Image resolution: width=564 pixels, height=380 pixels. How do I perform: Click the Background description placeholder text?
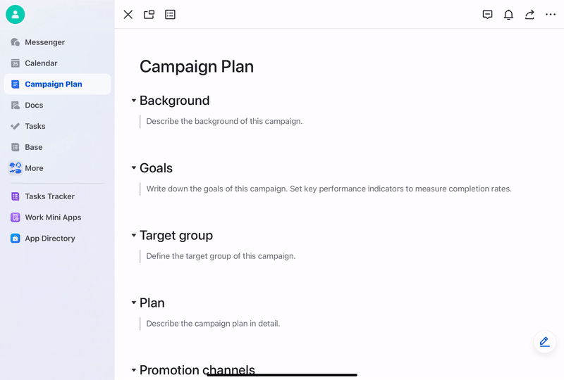point(224,122)
